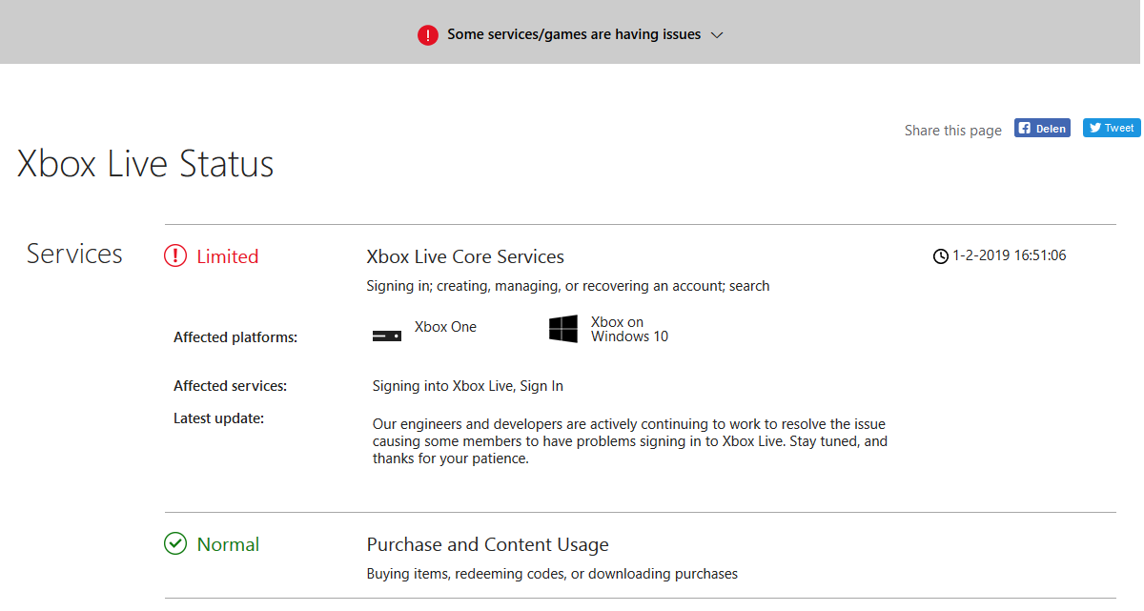Click 'Xbox on Windows 10' label

629,329
